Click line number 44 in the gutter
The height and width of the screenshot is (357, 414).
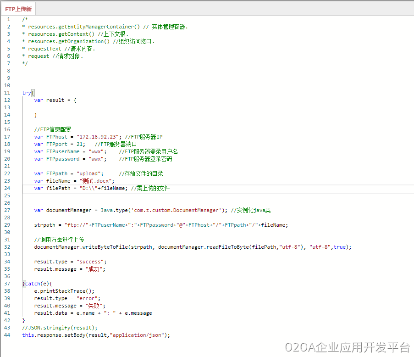tap(7, 335)
